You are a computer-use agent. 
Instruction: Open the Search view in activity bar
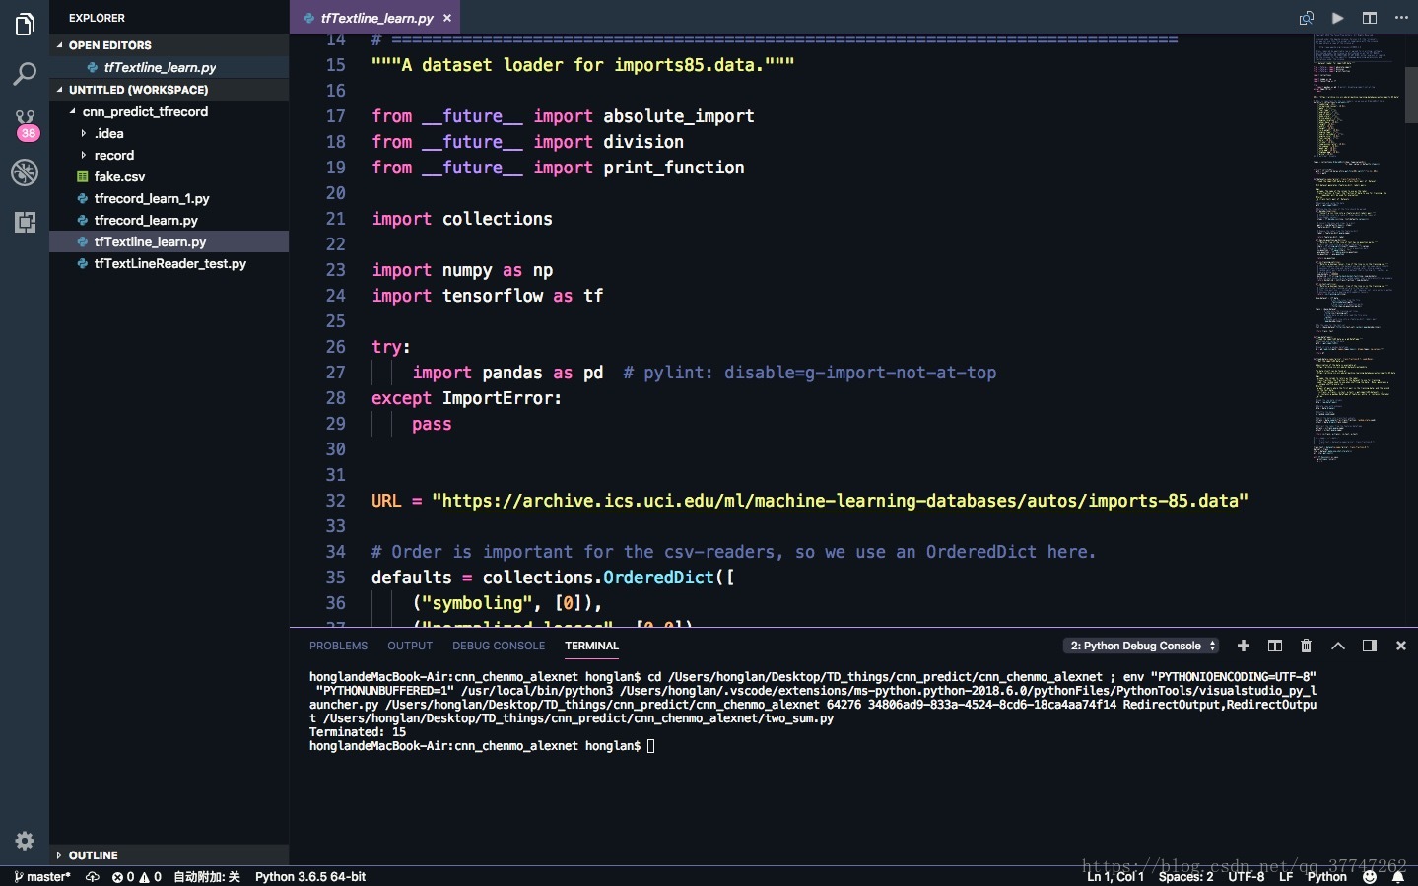click(25, 74)
